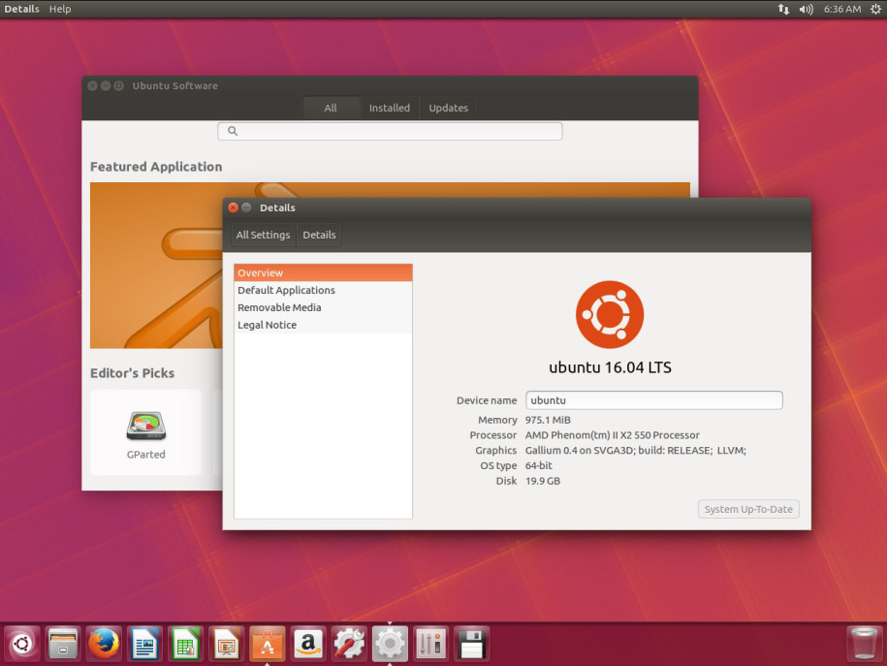
Task: Click the 6:36 AM clock
Action: point(841,9)
